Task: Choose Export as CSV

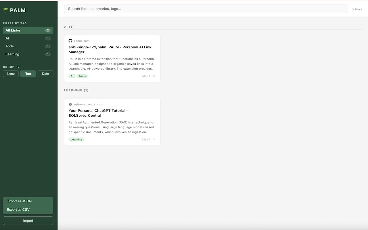Action: pos(28,210)
